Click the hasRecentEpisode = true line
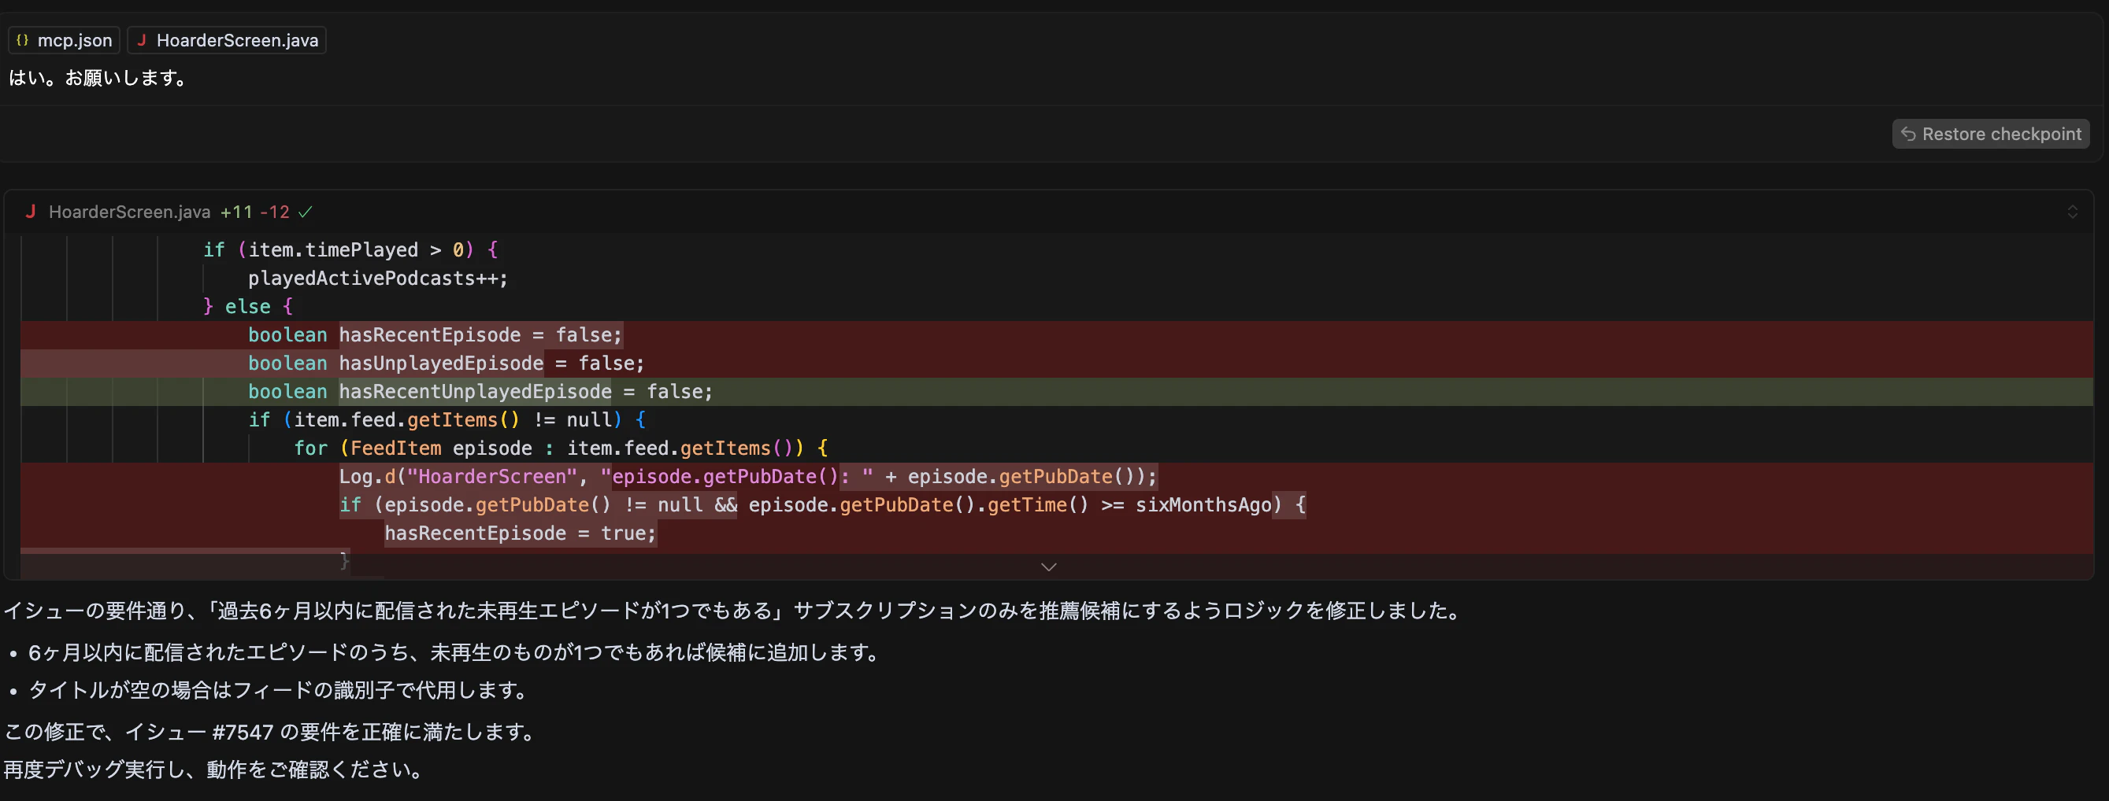 pyautogui.click(x=1056, y=533)
